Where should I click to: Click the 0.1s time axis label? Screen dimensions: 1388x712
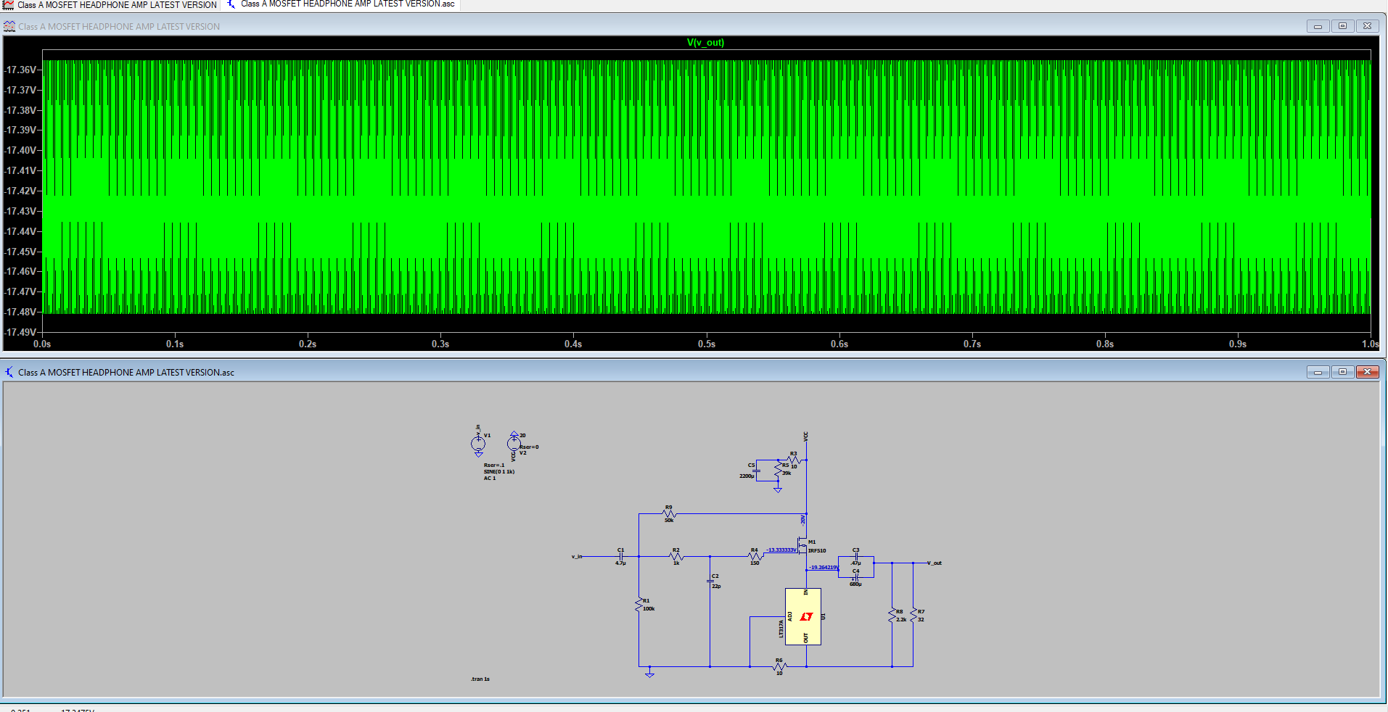point(175,344)
